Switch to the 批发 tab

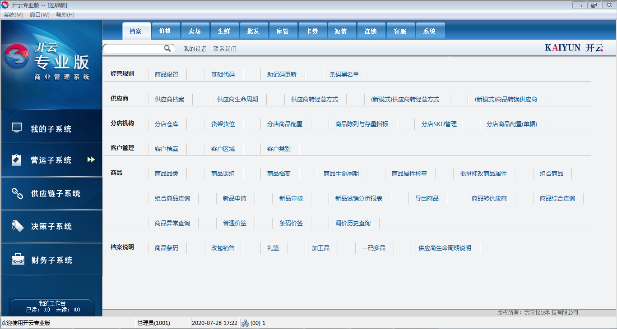(254, 31)
